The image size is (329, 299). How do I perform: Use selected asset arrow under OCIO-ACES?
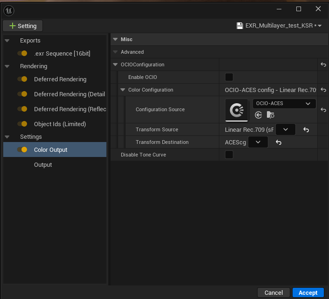click(x=258, y=115)
